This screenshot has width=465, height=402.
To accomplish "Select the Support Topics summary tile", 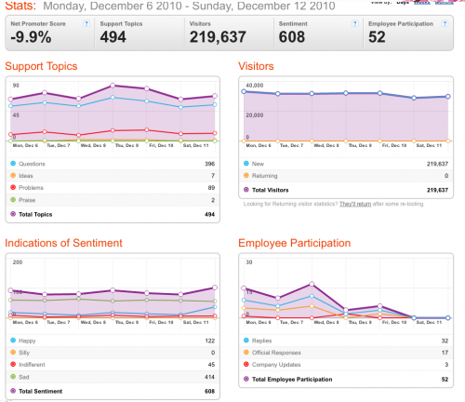I will (139, 33).
